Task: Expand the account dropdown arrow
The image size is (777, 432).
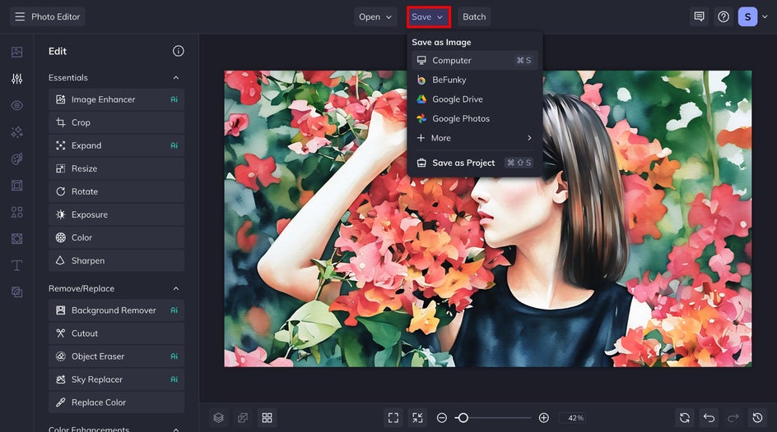Action: [765, 16]
